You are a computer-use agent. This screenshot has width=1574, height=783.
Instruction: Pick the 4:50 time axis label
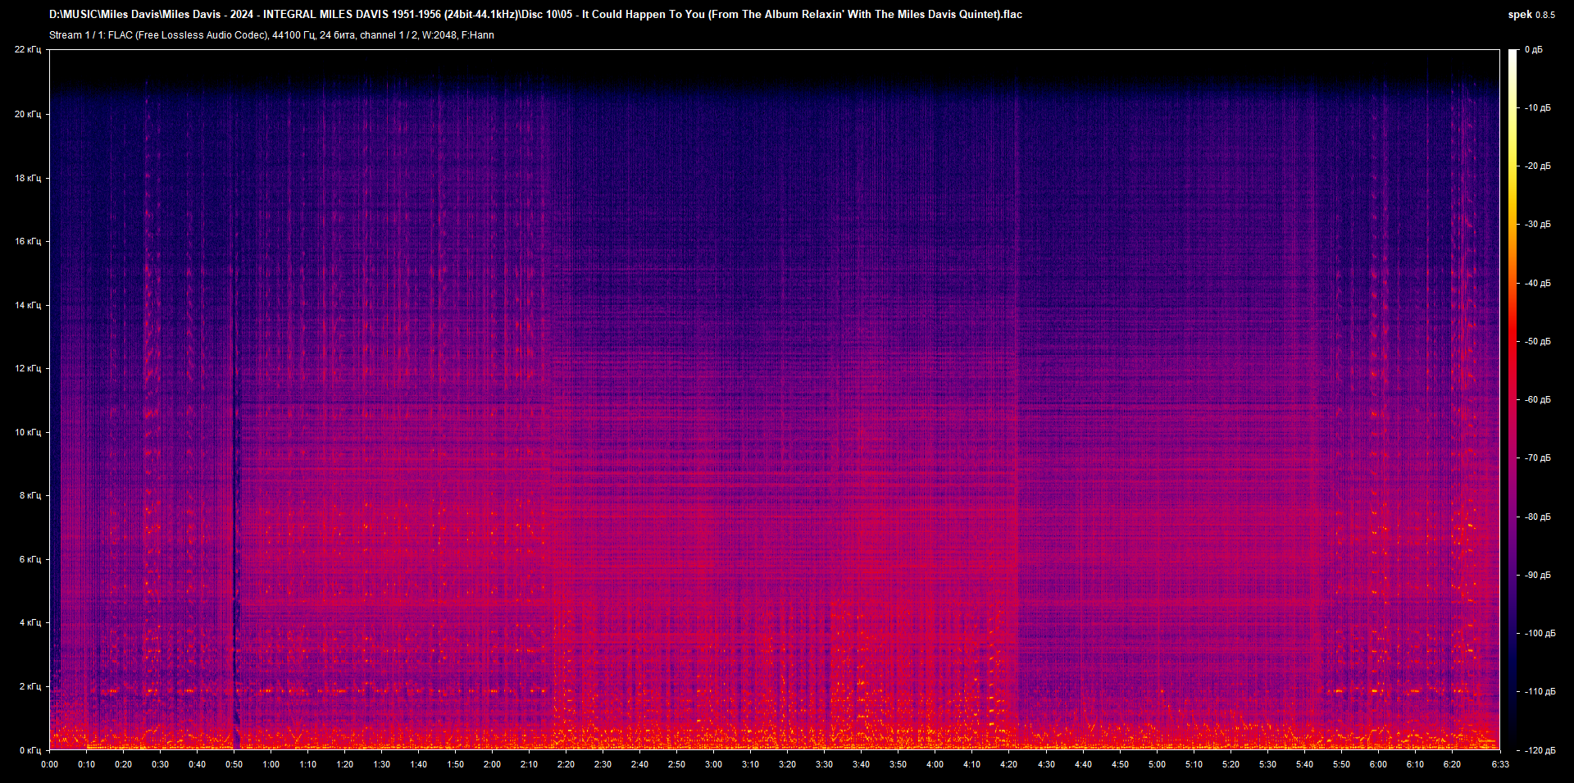click(1120, 764)
